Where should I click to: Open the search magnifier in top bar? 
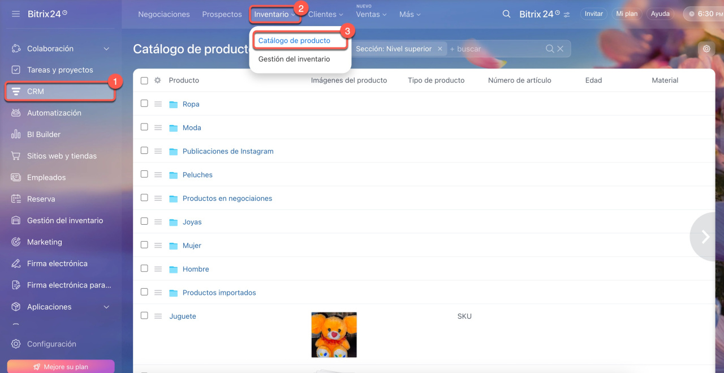(x=506, y=14)
